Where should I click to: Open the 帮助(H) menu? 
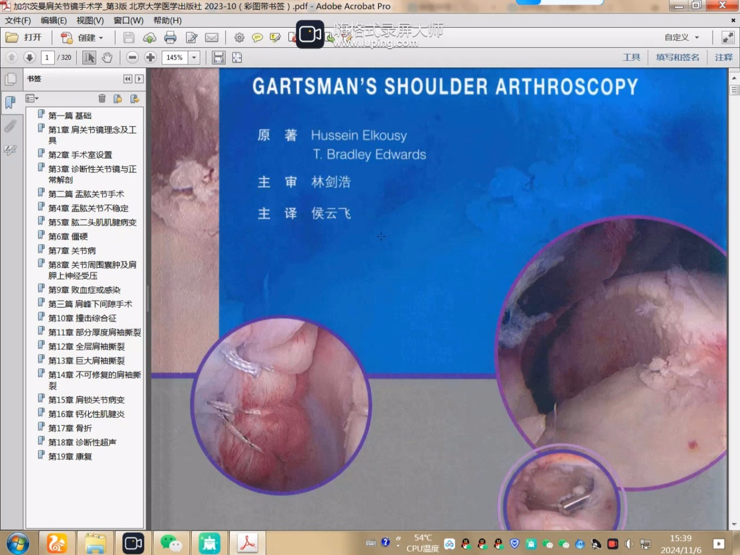(168, 21)
